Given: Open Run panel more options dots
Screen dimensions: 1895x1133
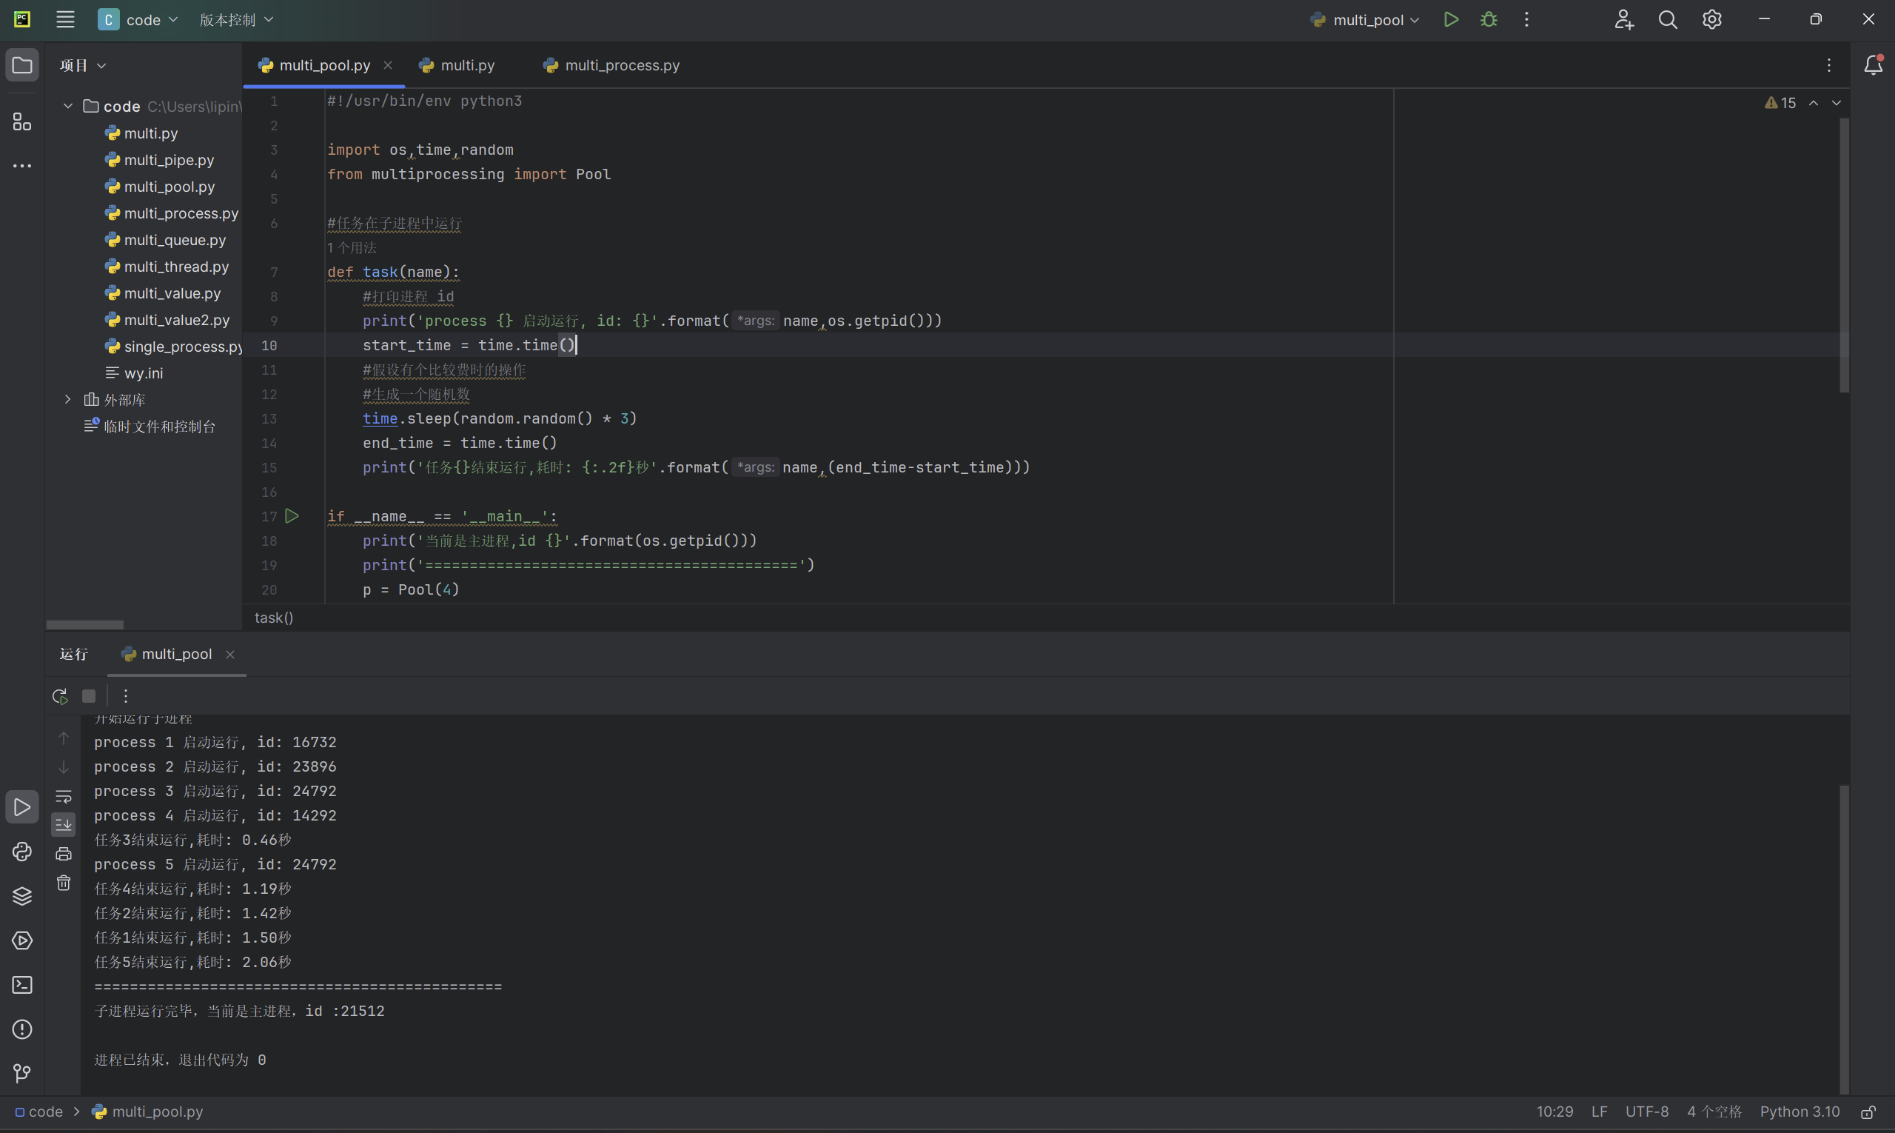Looking at the screenshot, I should [126, 696].
